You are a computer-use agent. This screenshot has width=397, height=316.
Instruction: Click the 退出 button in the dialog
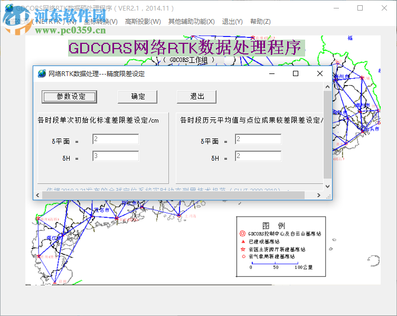[197, 97]
